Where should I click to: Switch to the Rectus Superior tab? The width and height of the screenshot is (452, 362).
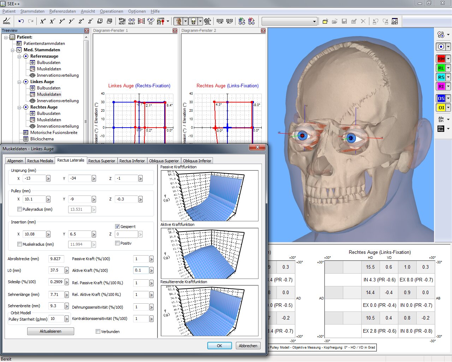(x=102, y=161)
